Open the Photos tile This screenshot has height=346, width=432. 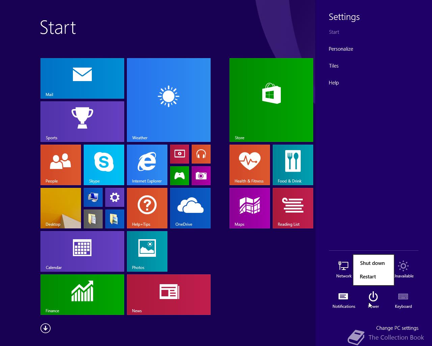point(147,251)
